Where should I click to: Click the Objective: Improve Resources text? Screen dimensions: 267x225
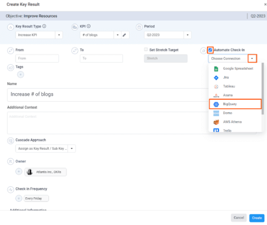31,16
